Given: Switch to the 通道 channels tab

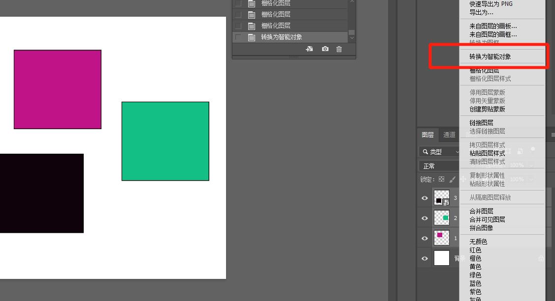Looking at the screenshot, I should pyautogui.click(x=449, y=135).
